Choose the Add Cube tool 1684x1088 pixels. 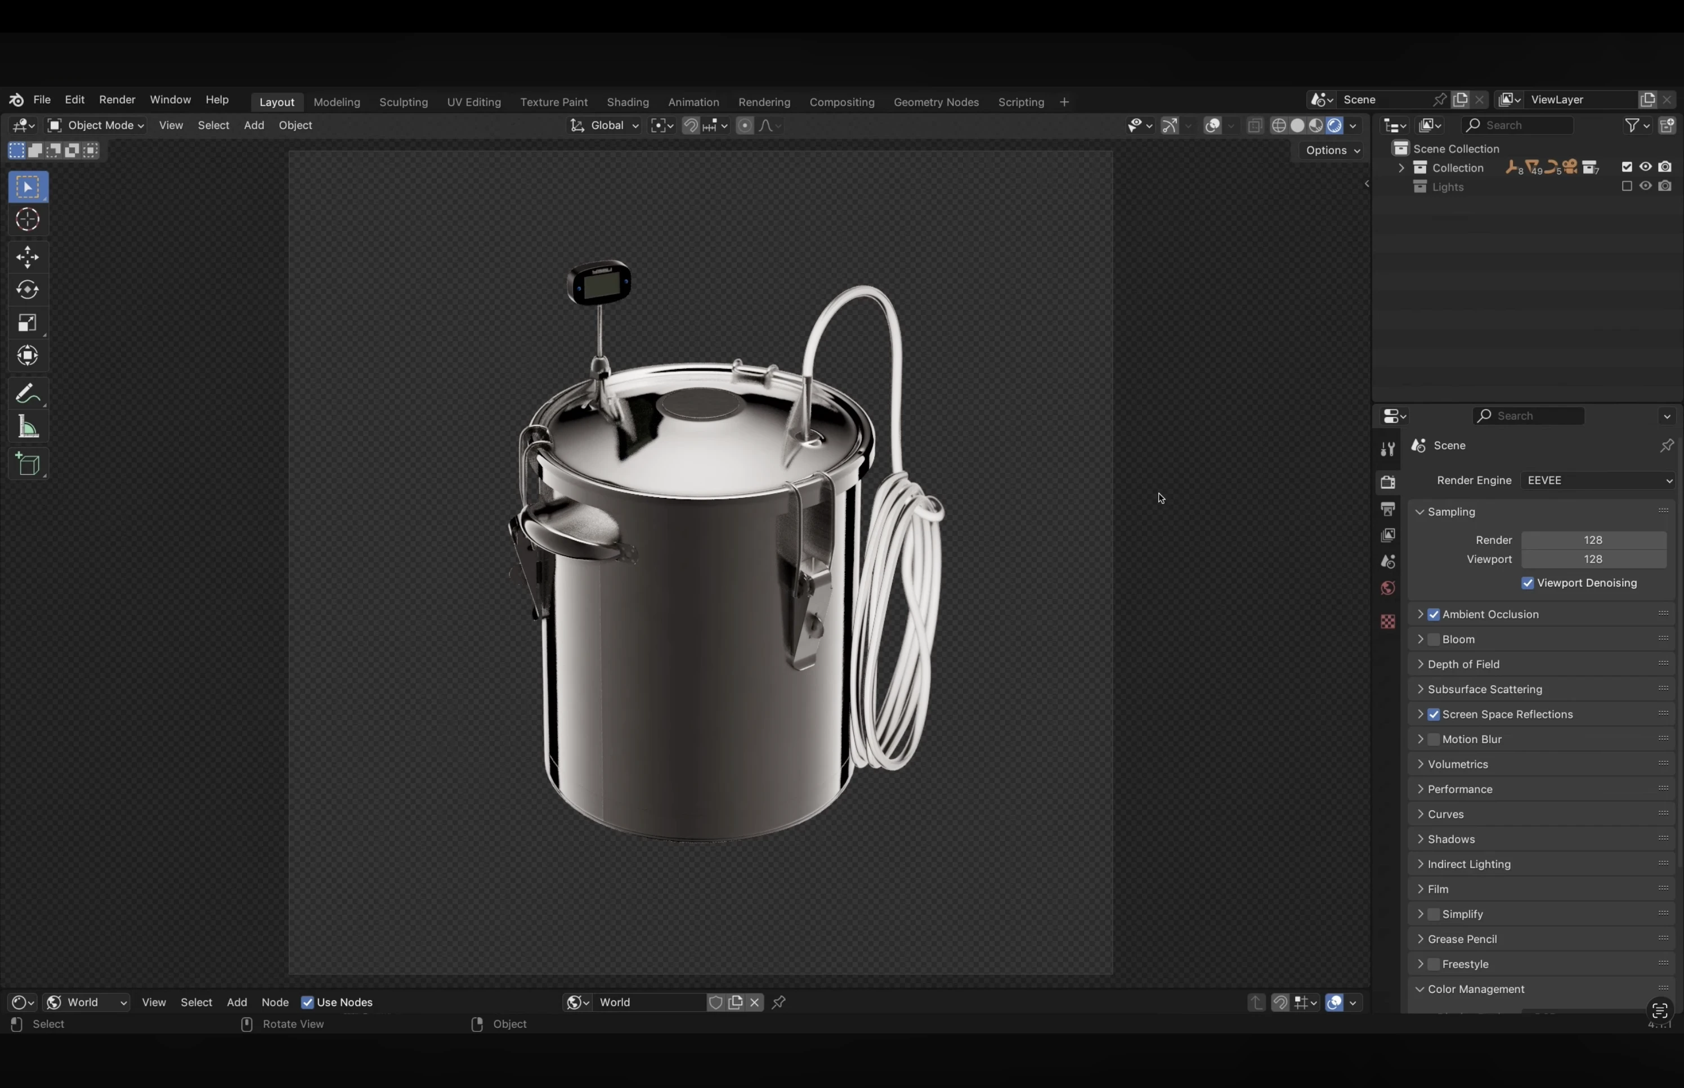click(x=28, y=464)
